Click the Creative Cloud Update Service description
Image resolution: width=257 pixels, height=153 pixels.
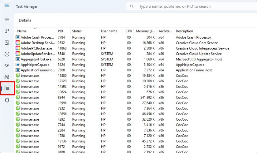[x=199, y=54]
